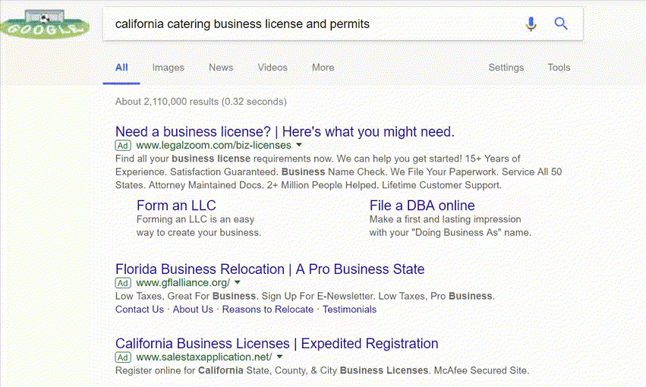646x387 pixels.
Task: Click the microphone voice search icon
Action: click(x=531, y=24)
